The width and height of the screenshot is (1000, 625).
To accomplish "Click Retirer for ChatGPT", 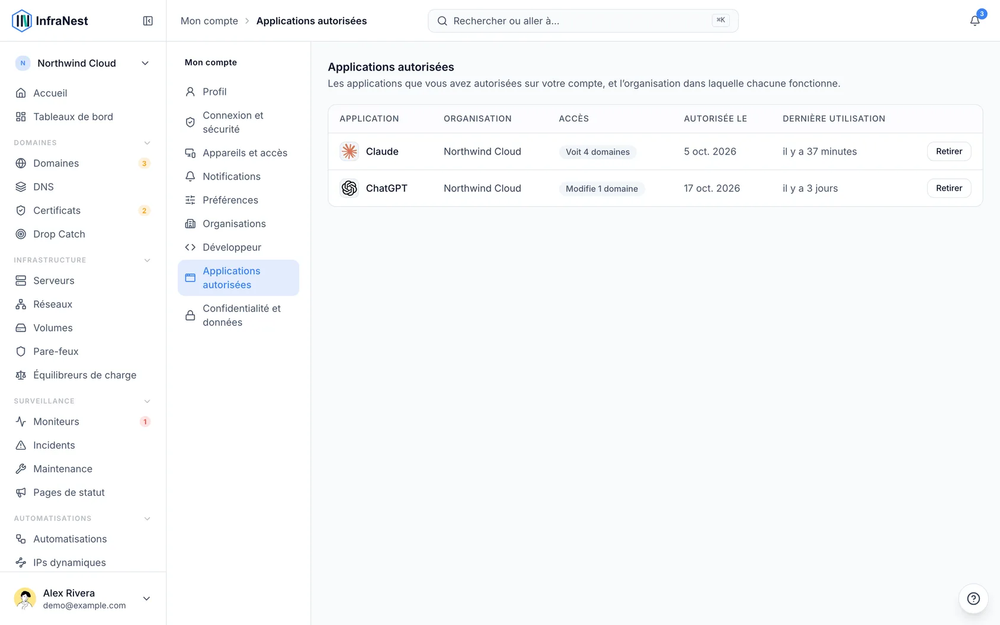I will (x=949, y=188).
